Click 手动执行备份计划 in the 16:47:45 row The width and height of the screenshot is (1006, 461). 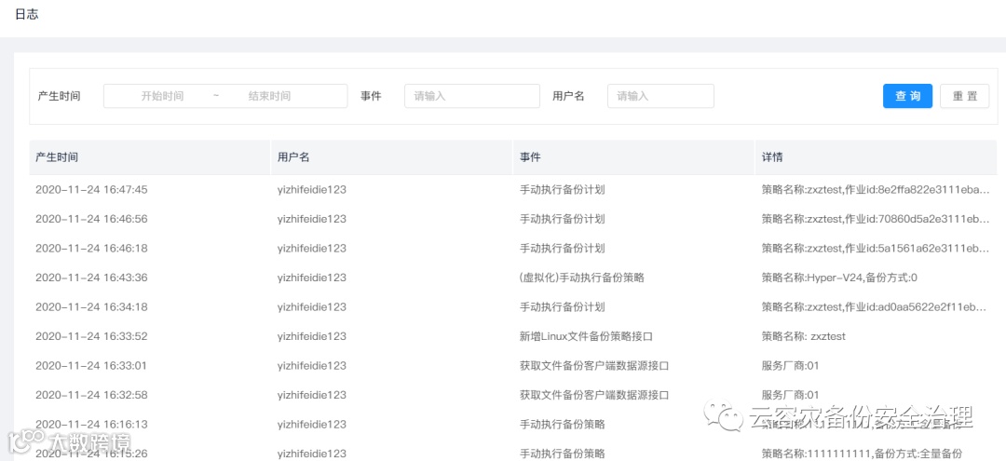(x=562, y=190)
